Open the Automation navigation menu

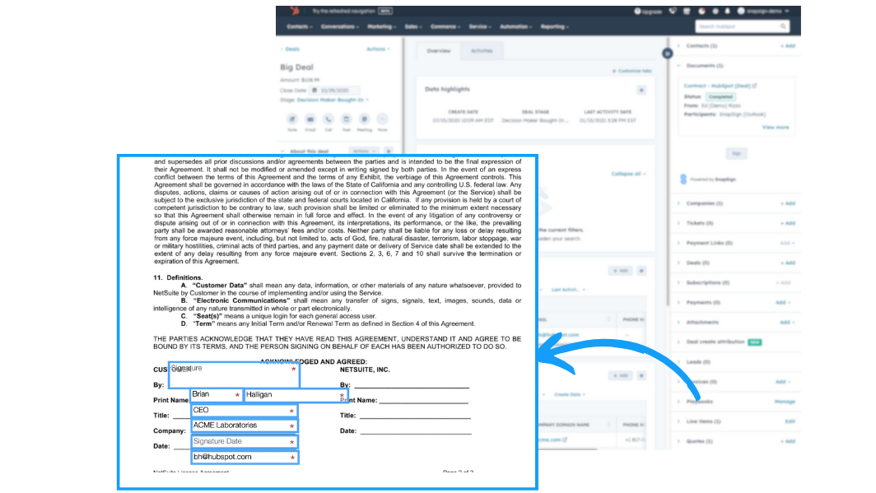[x=515, y=27]
